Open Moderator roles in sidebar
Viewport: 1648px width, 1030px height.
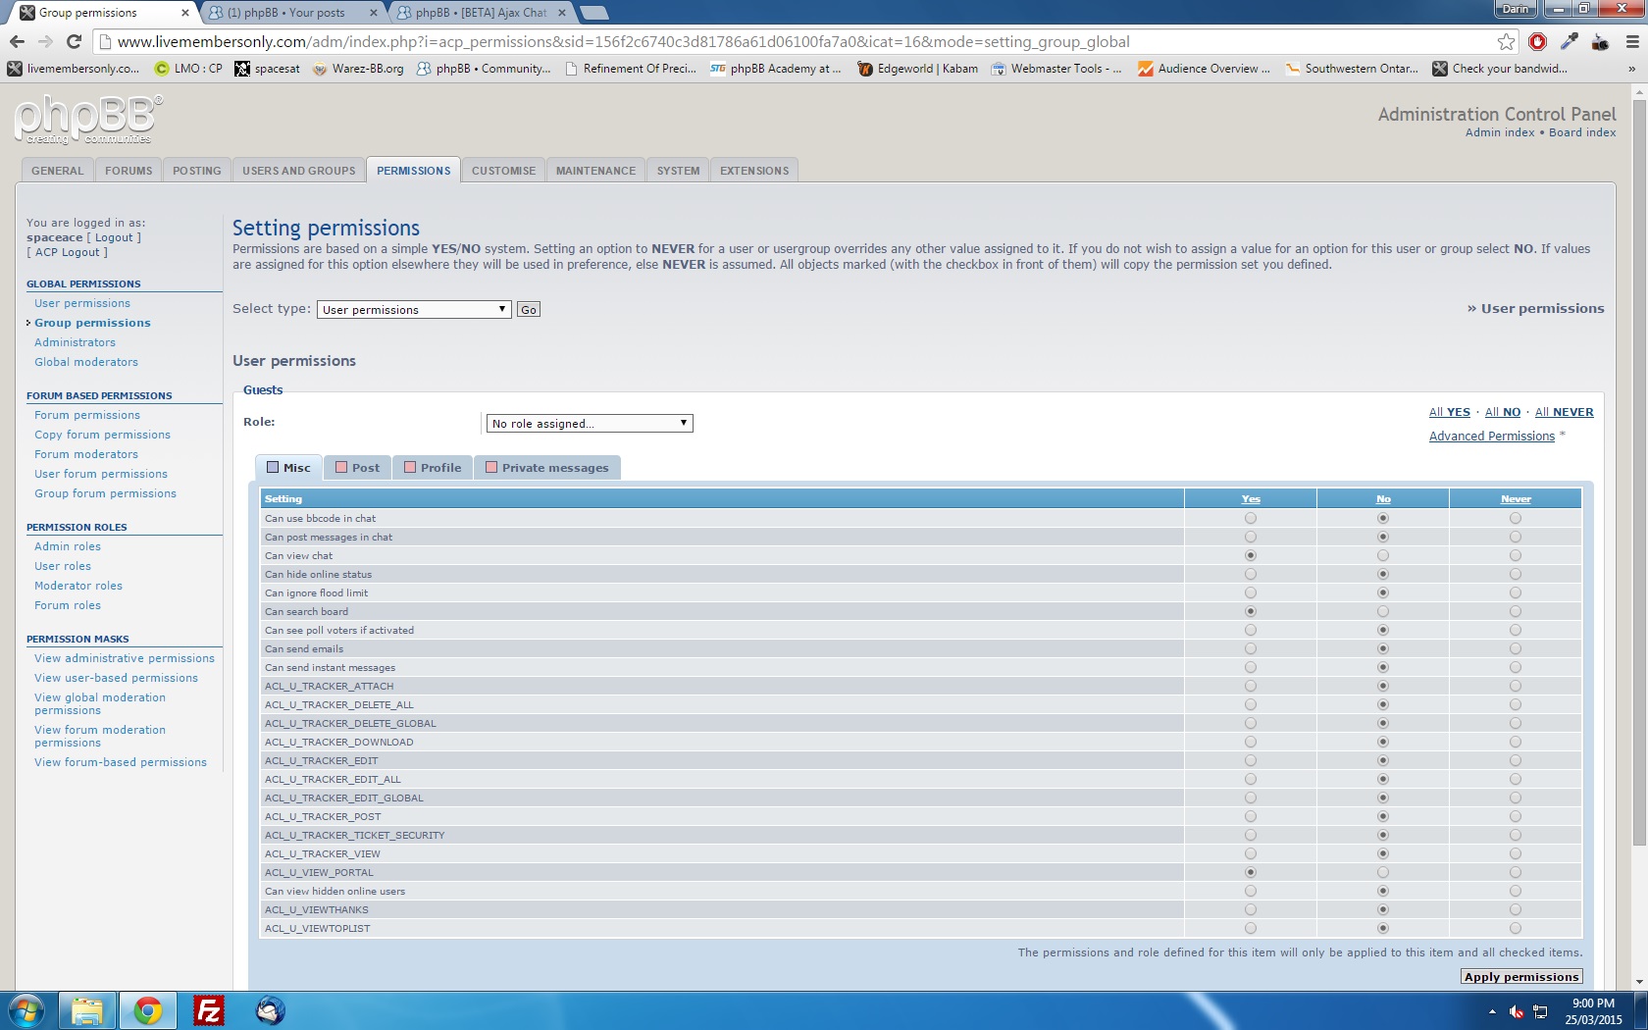(78, 586)
